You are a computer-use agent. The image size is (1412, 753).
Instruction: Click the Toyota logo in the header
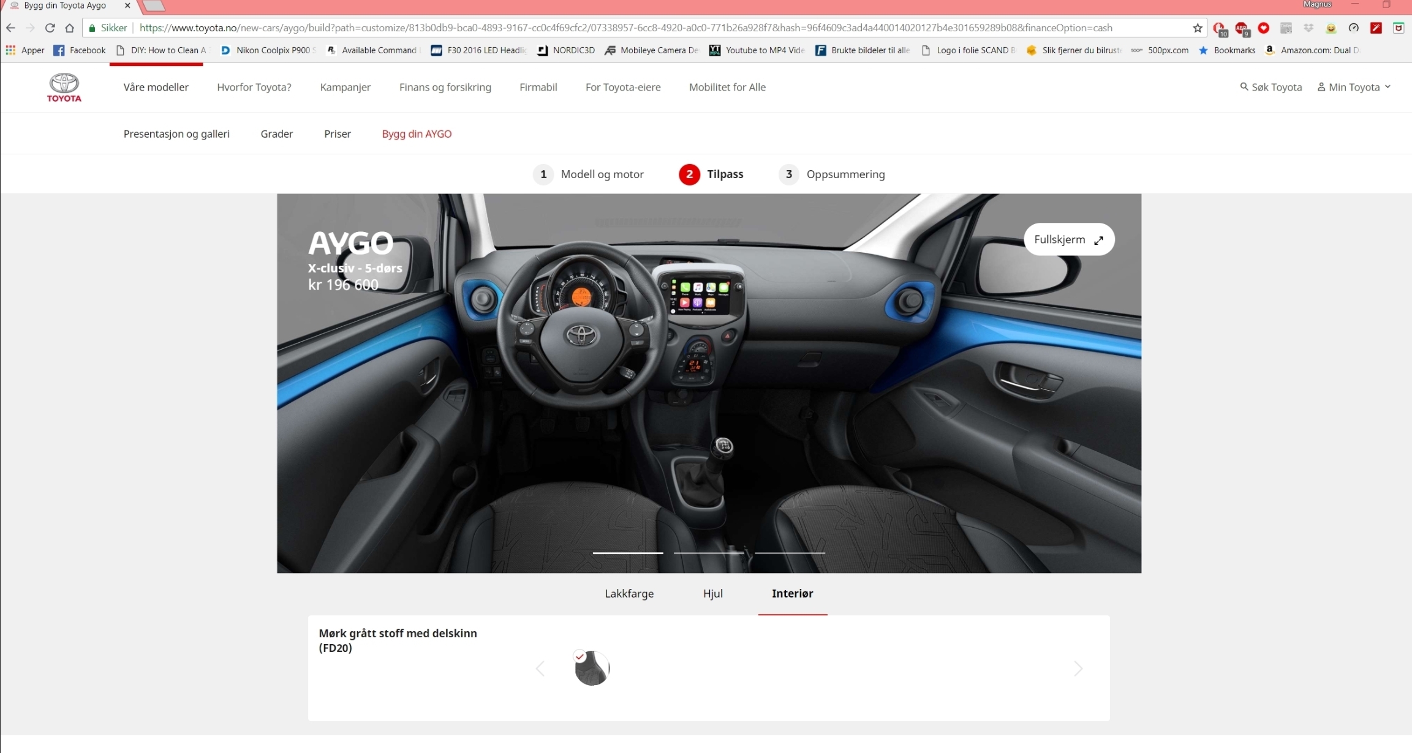click(64, 88)
